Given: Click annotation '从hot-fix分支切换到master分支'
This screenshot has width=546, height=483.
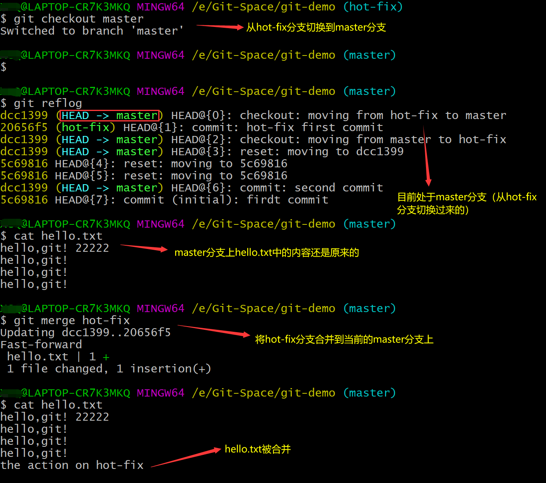Looking at the screenshot, I should click(316, 27).
